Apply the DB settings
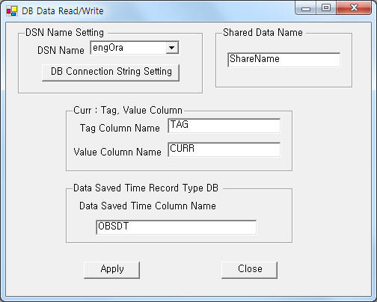The width and height of the screenshot is (377, 302). coord(112,270)
